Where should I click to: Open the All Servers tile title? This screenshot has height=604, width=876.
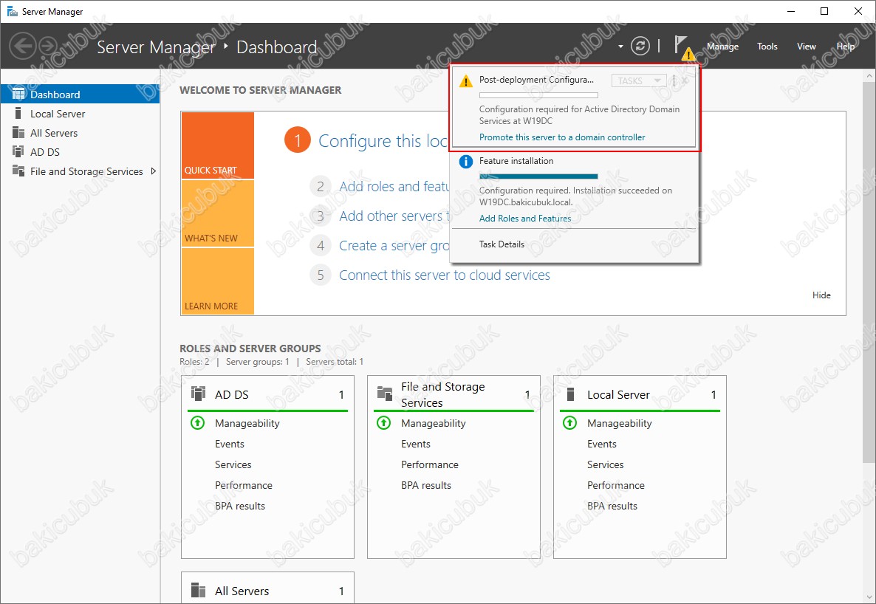click(242, 591)
